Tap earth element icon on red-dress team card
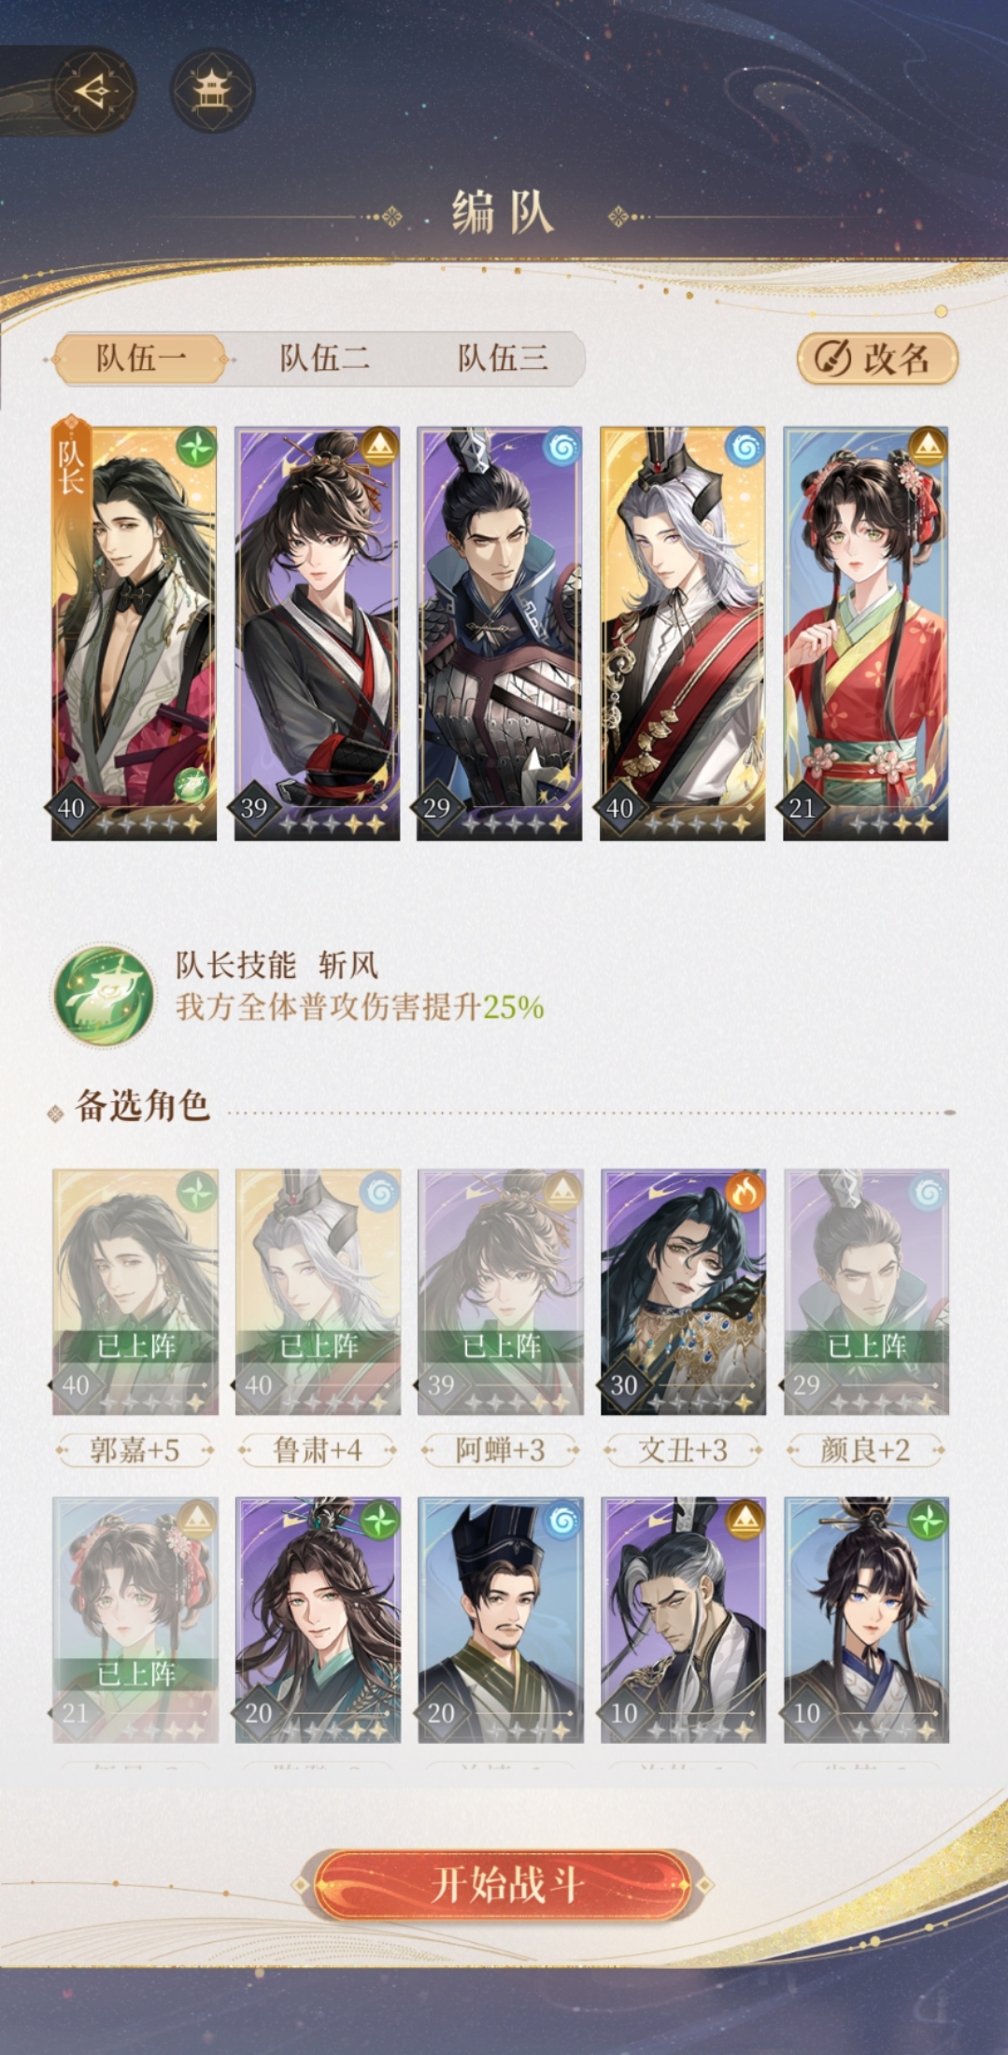Image resolution: width=1008 pixels, height=2055 pixels. pos(927,446)
